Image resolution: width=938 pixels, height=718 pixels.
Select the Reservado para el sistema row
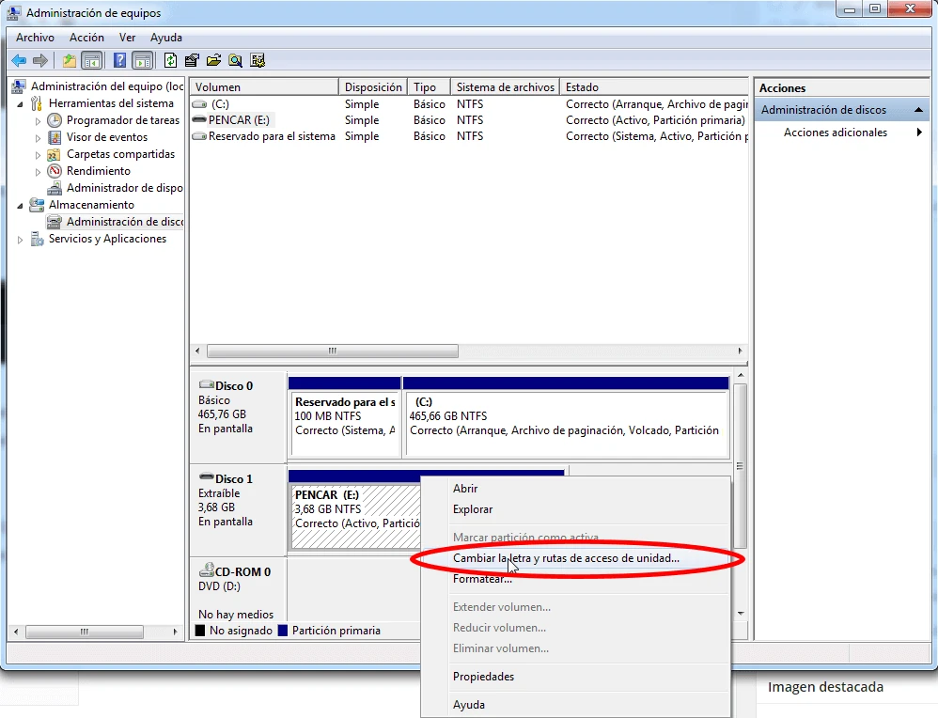point(470,136)
